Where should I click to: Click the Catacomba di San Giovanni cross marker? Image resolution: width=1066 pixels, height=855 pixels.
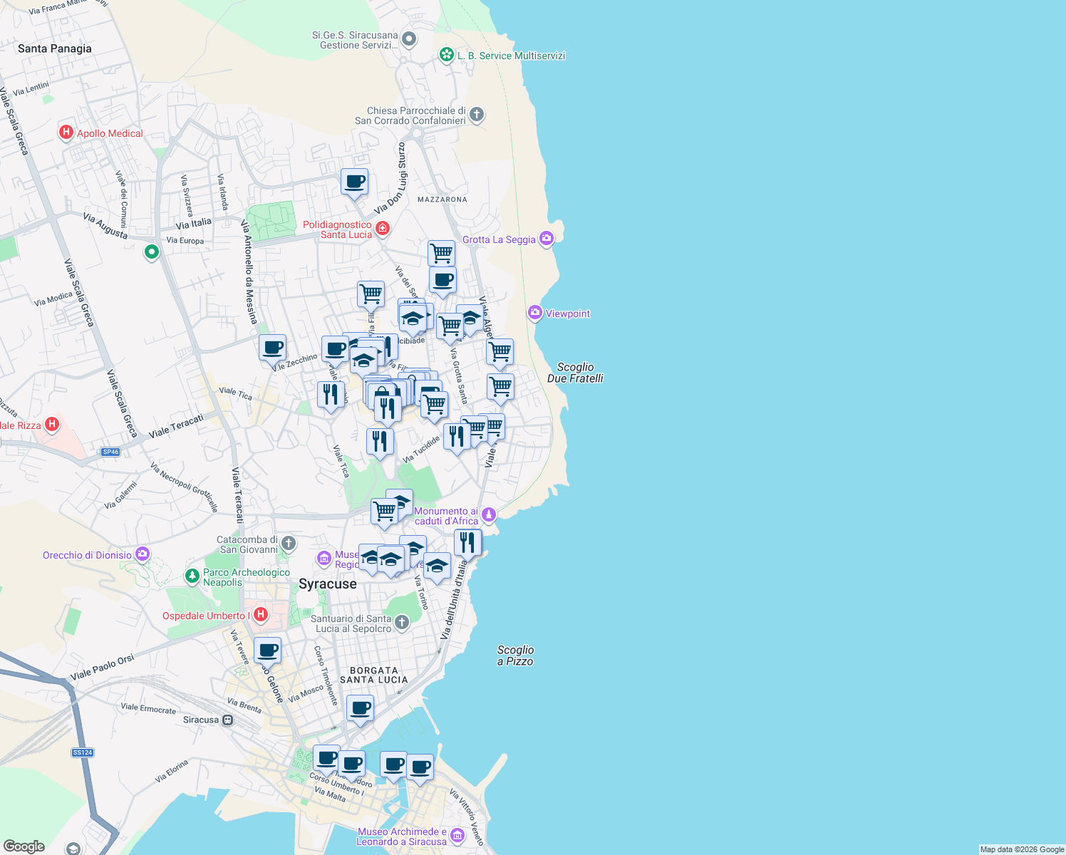click(x=288, y=543)
